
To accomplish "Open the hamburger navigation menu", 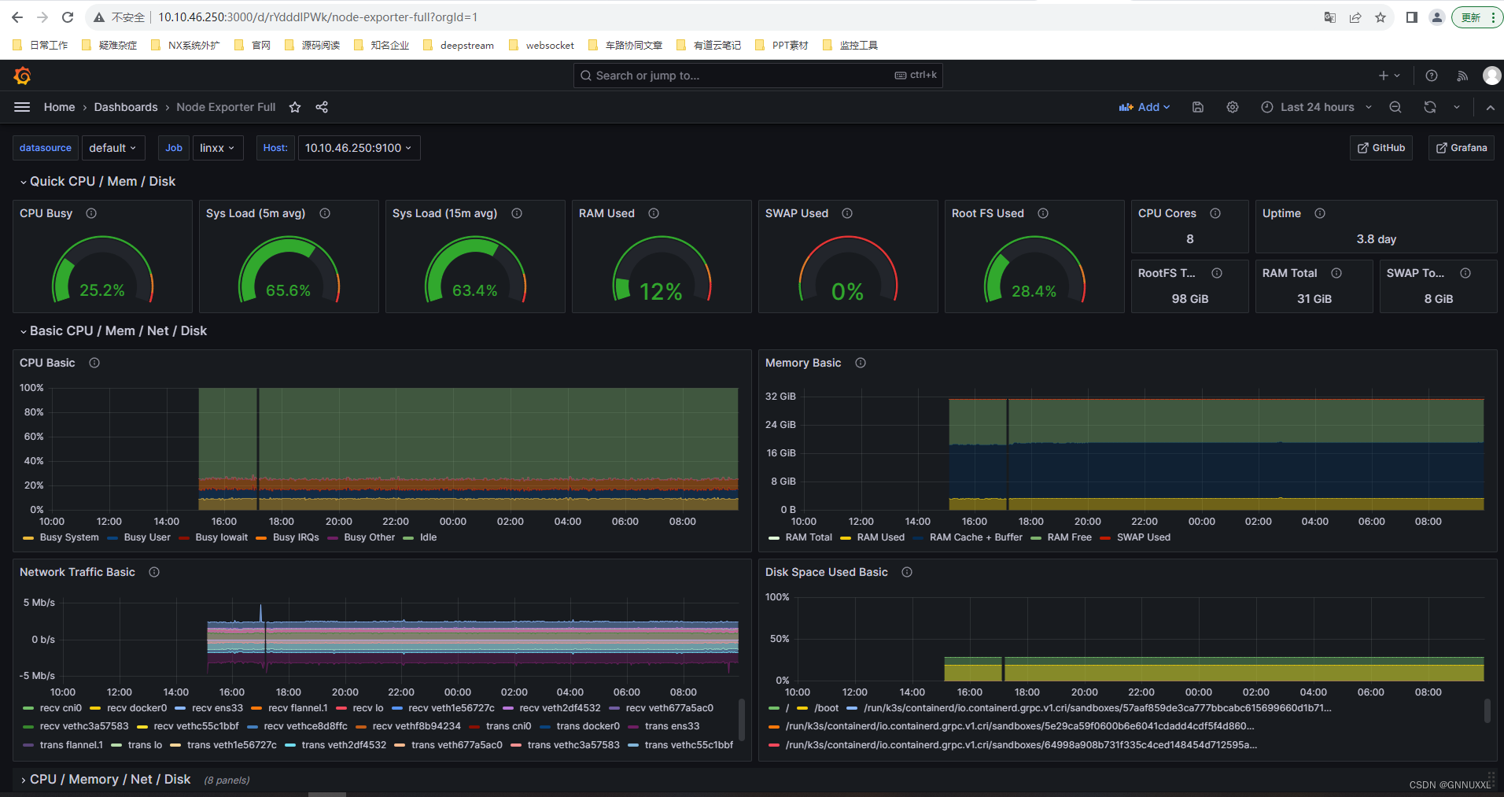I will tap(22, 107).
